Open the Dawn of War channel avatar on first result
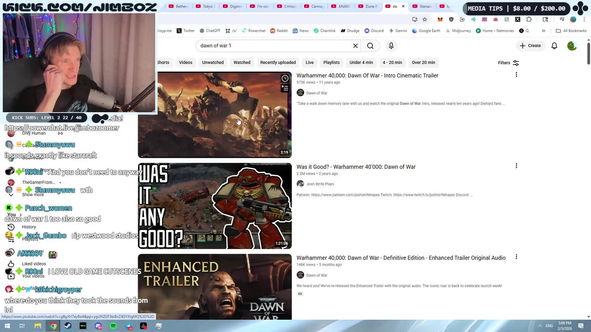The image size is (591, 332). [x=300, y=93]
